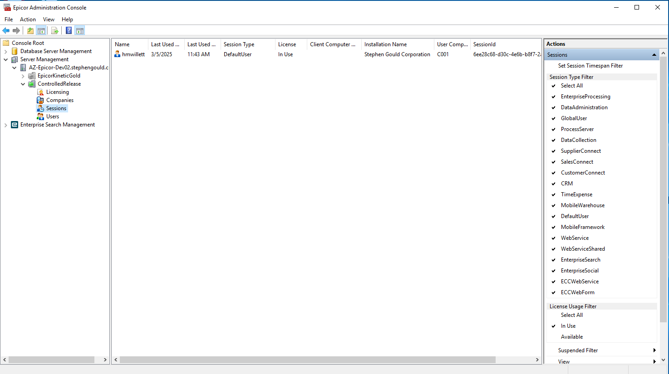The image size is (669, 374).
Task: Sort by the Session Type column header
Action: [x=248, y=44]
